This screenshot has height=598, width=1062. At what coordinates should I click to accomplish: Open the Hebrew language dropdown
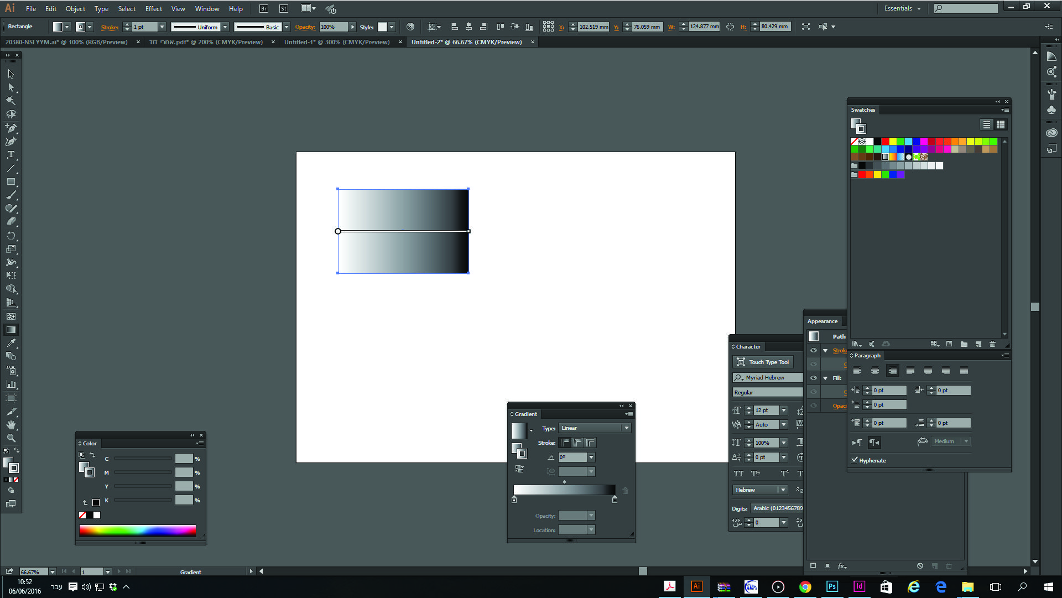760,490
